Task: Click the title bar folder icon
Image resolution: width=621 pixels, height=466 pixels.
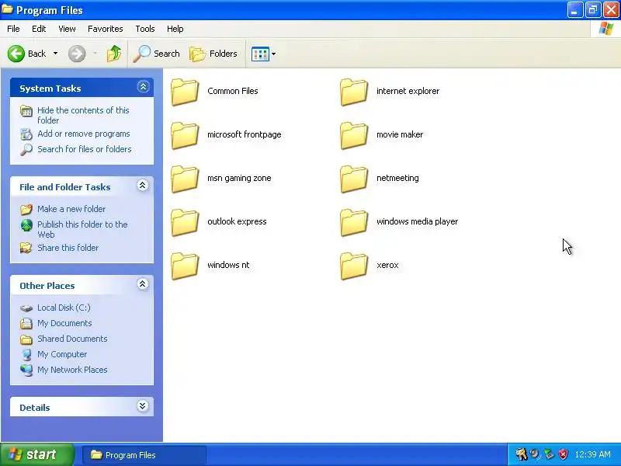Action: coord(7,9)
